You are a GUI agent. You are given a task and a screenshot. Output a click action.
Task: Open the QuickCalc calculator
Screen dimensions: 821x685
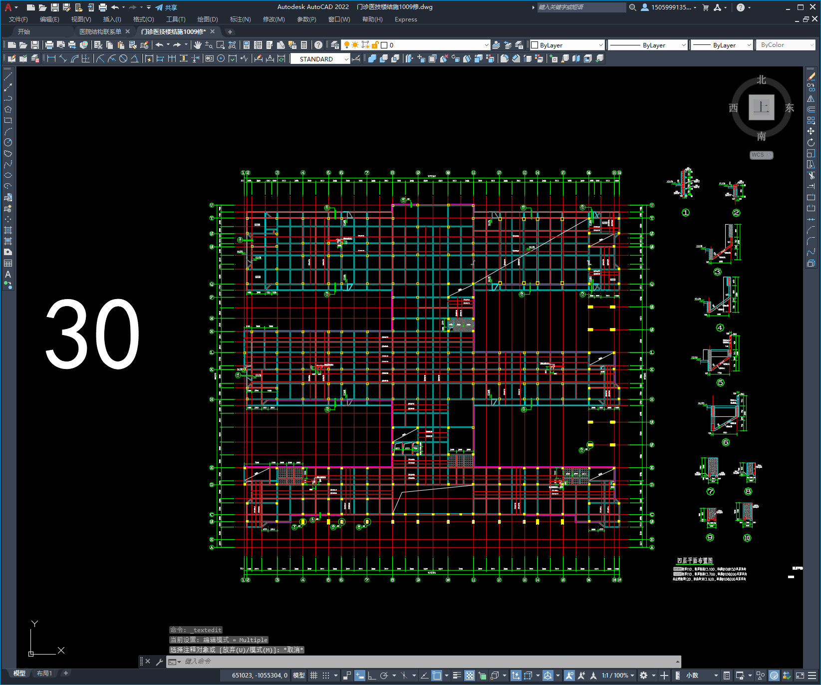pyautogui.click(x=304, y=45)
